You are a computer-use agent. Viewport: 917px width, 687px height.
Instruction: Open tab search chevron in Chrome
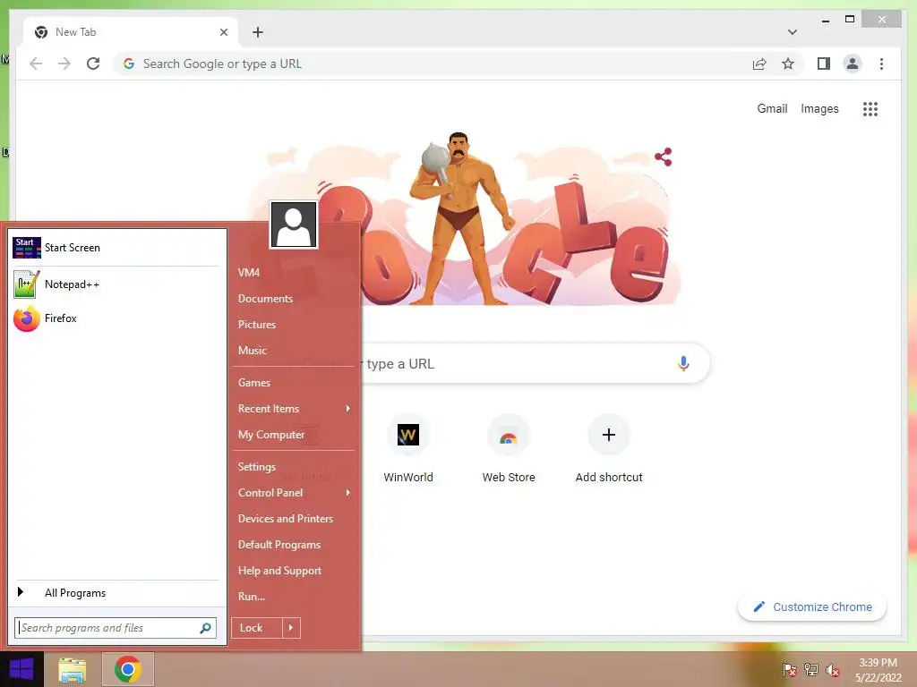(x=792, y=32)
